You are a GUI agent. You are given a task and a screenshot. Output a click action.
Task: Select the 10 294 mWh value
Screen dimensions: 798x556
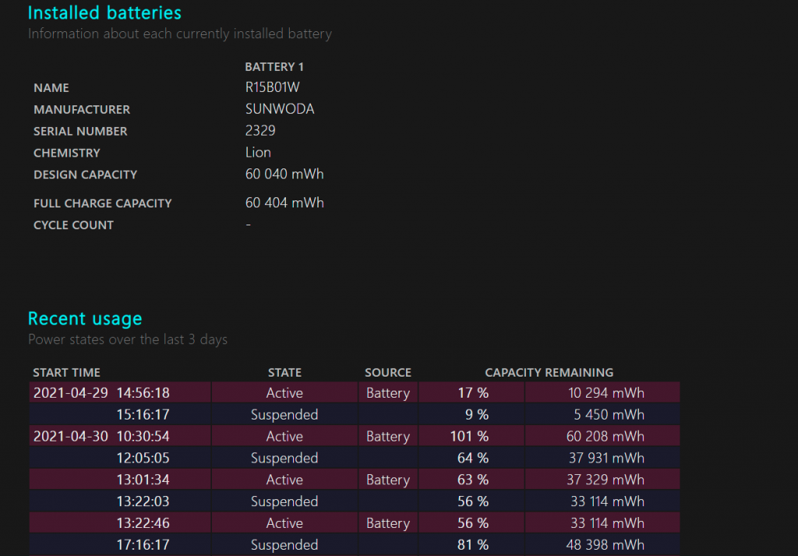606,393
